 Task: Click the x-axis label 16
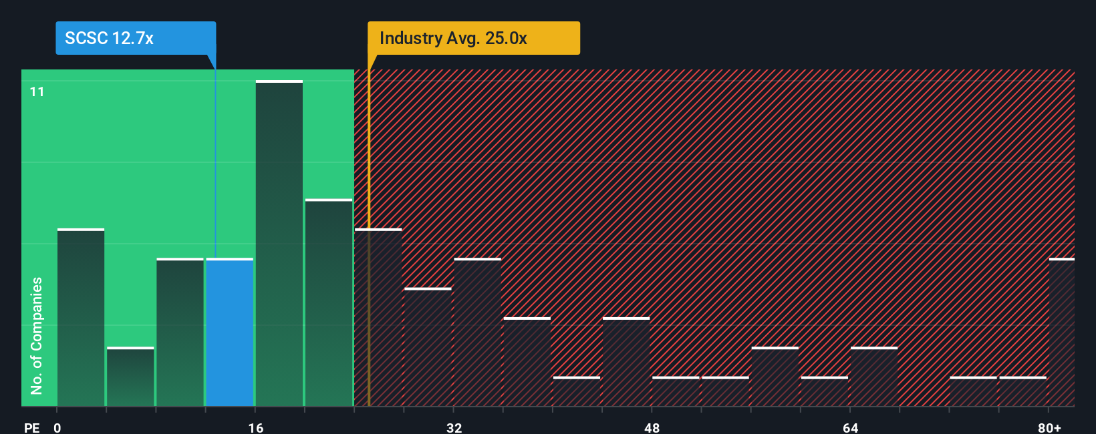coord(256,427)
